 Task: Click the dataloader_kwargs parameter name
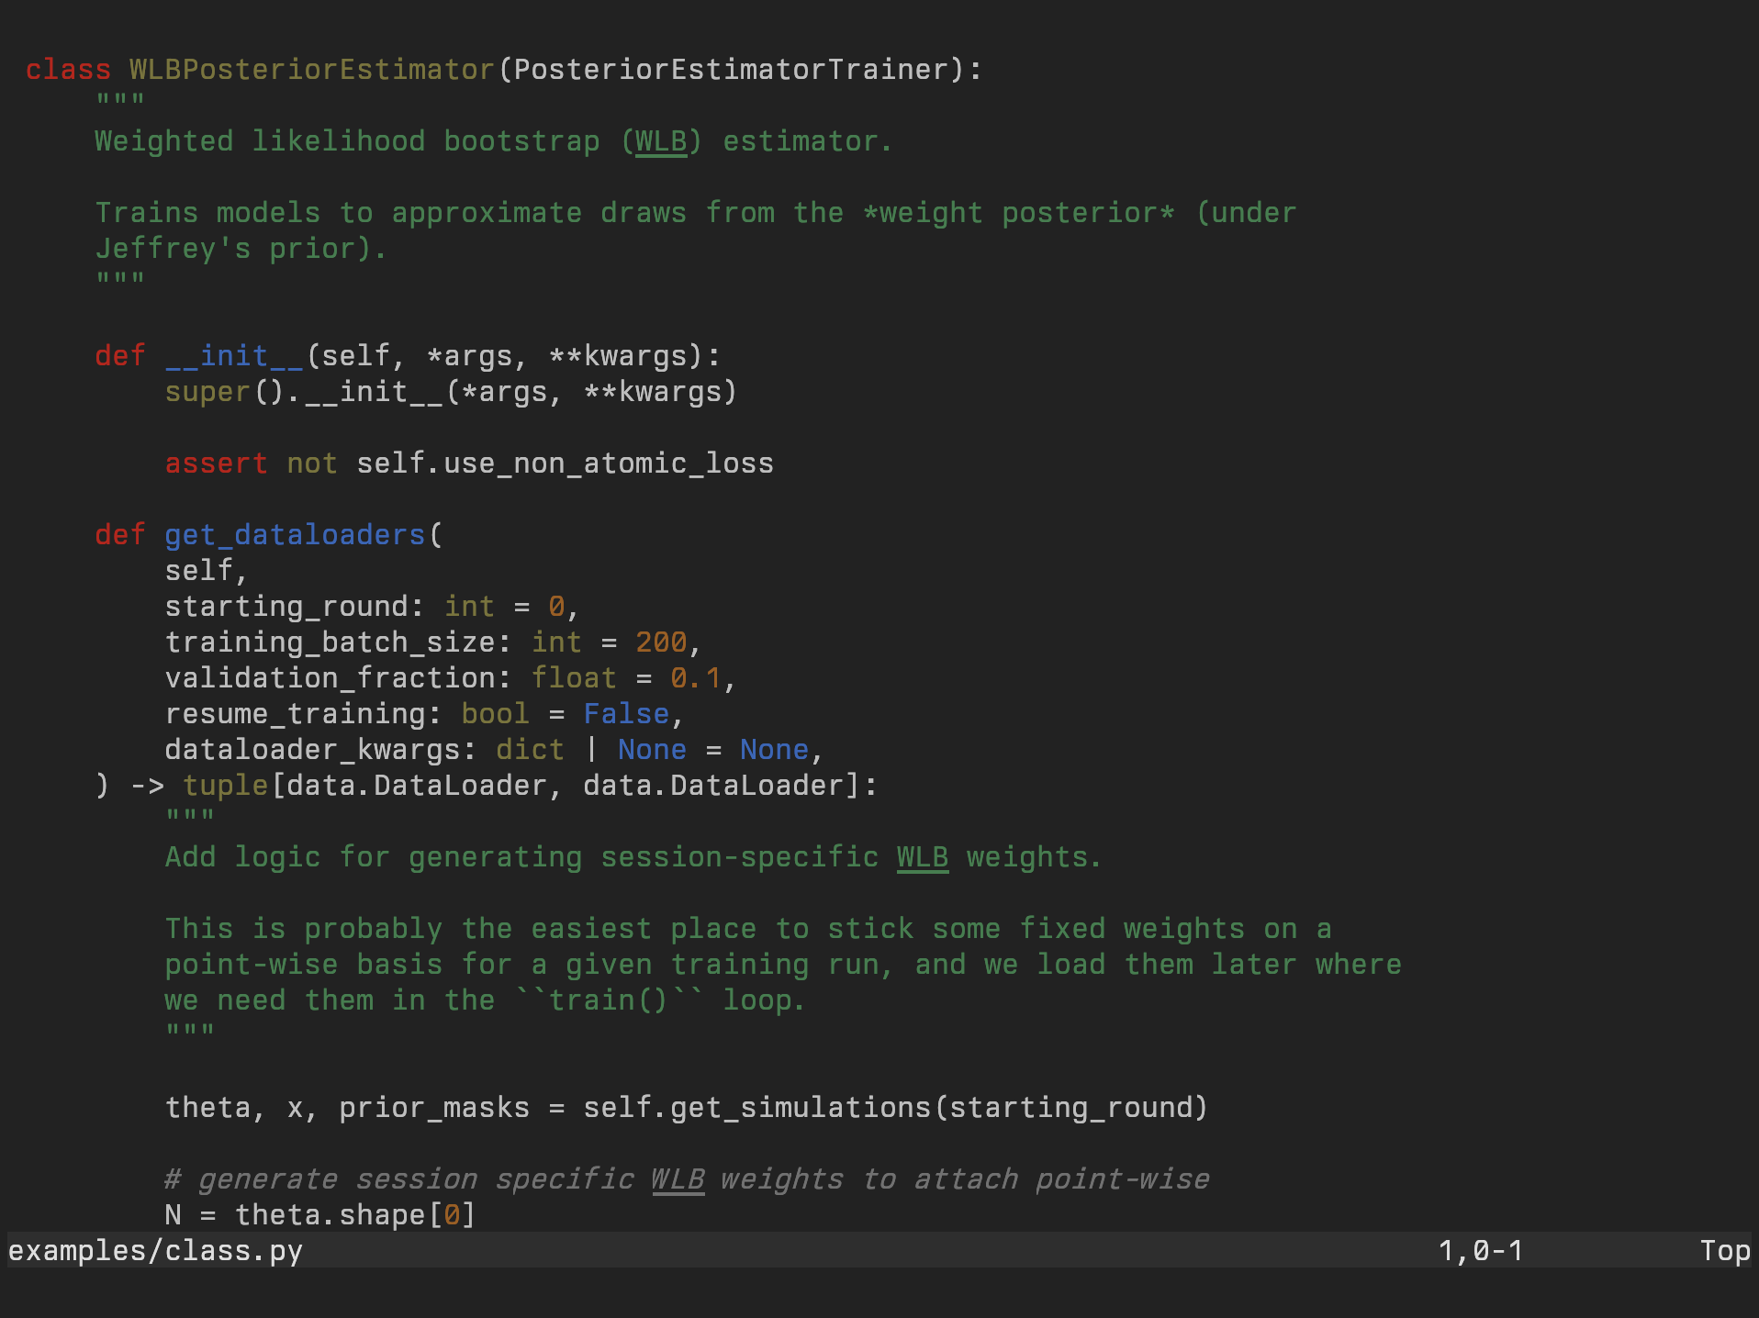click(312, 750)
